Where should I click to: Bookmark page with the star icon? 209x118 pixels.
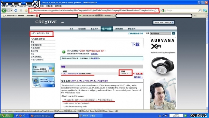(x=155, y=10)
